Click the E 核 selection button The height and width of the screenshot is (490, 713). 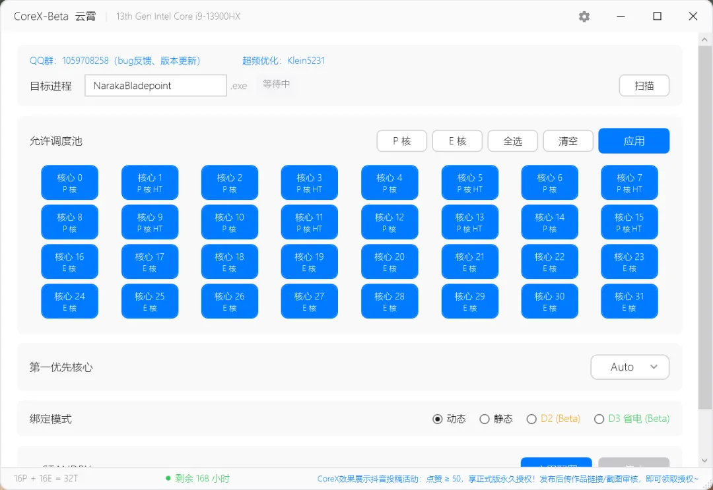pos(457,140)
